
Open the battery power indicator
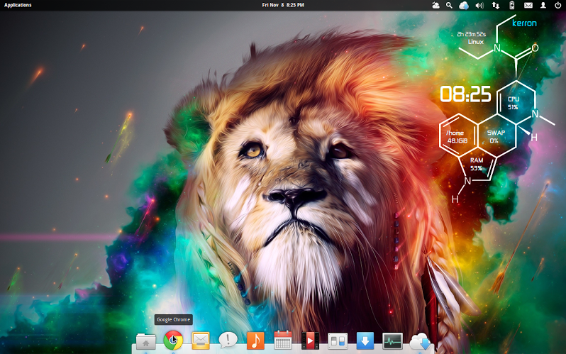point(511,5)
